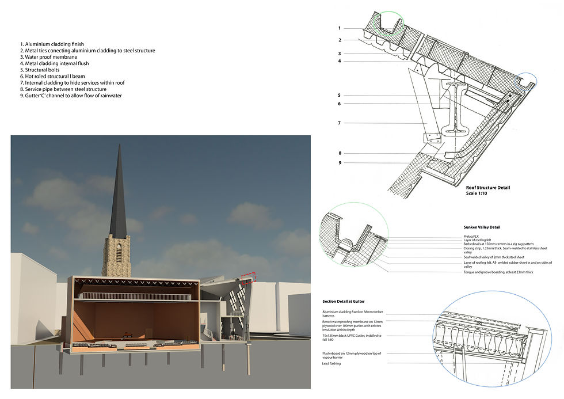Click callout number 6 beside roof detail
Screen dimensions: 564x399
coord(339,104)
